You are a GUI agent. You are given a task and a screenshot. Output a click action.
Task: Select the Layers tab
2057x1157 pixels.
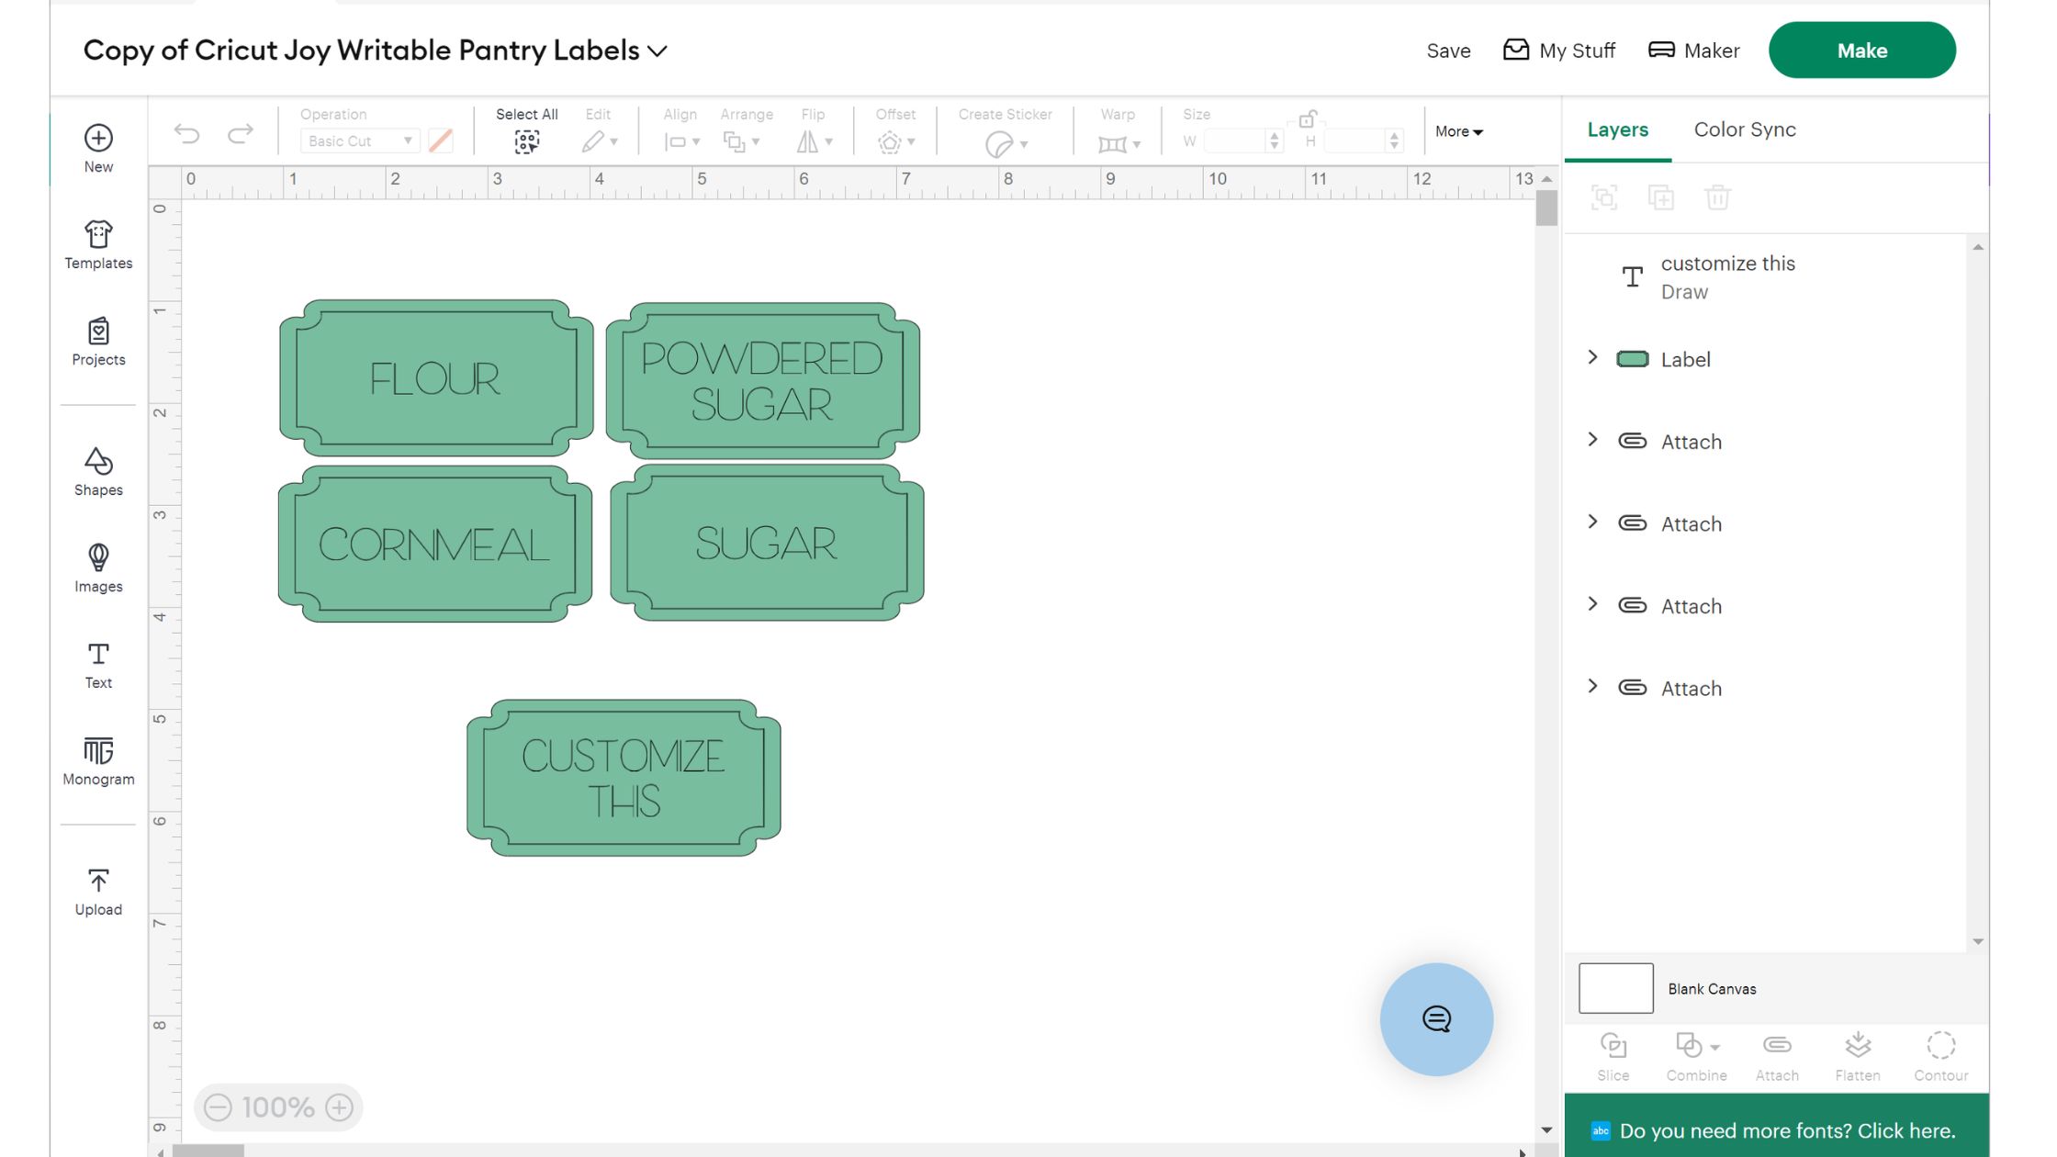coord(1617,129)
